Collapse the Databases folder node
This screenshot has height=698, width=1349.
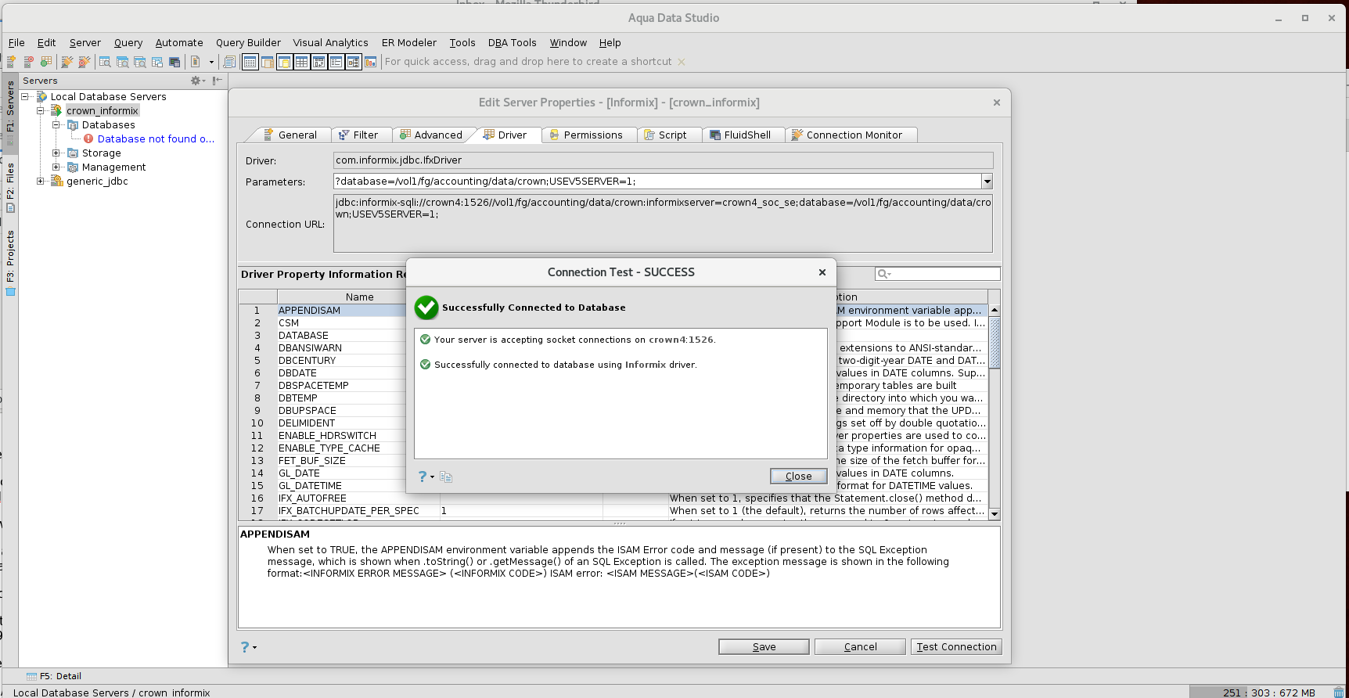[56, 124]
